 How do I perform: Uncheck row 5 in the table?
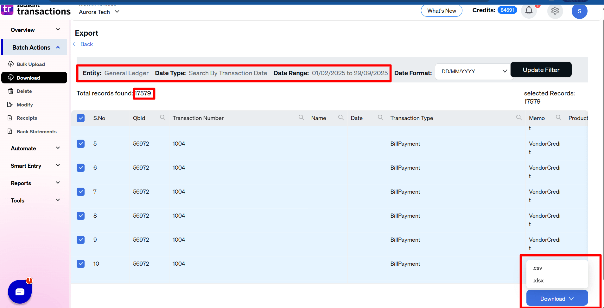pyautogui.click(x=81, y=144)
